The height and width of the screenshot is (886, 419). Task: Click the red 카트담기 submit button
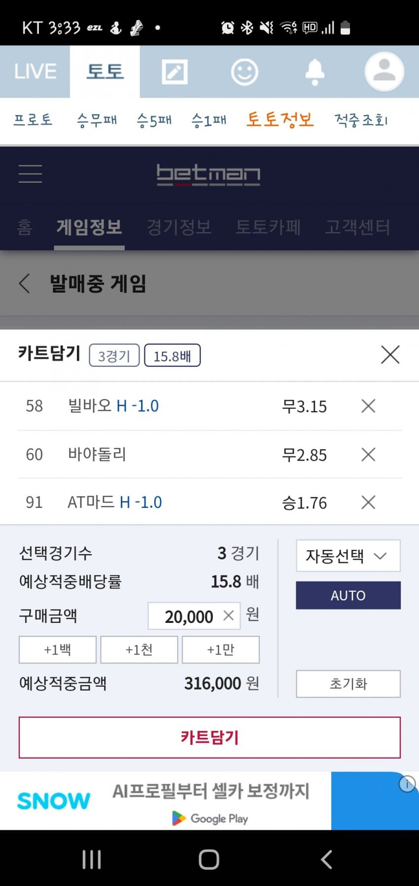pyautogui.click(x=209, y=737)
